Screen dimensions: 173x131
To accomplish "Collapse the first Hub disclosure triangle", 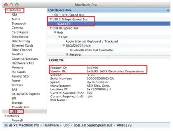I will 55,32.
